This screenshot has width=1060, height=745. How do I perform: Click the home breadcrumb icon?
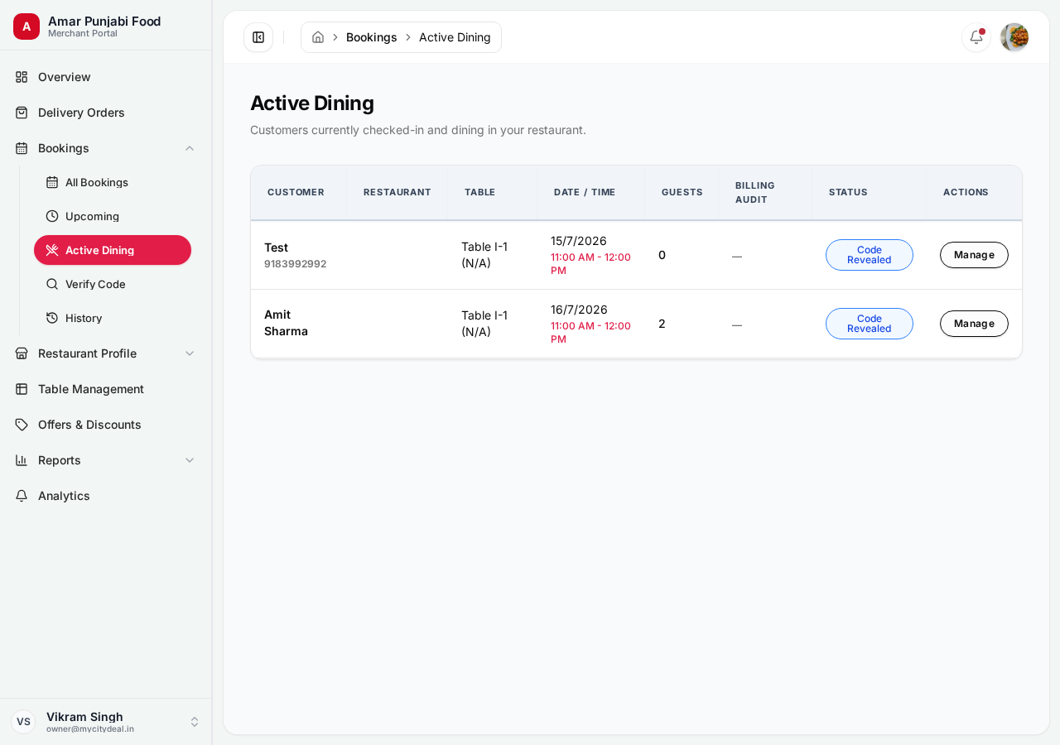[318, 37]
